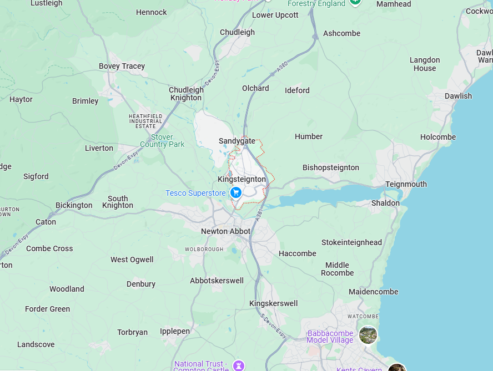
Task: Click the Tesco Superstore shopping cart pin
Action: pyautogui.click(x=236, y=192)
